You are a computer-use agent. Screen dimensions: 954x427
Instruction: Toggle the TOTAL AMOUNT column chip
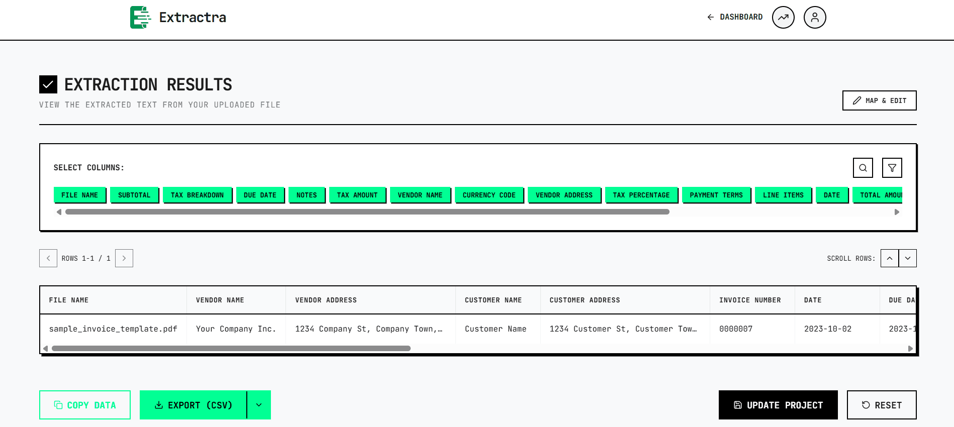click(878, 195)
